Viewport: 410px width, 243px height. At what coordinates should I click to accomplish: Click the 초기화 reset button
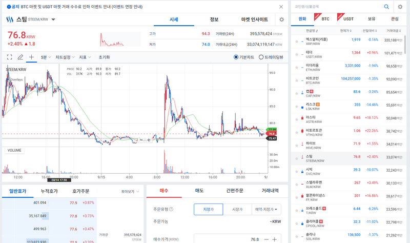(104, 57)
